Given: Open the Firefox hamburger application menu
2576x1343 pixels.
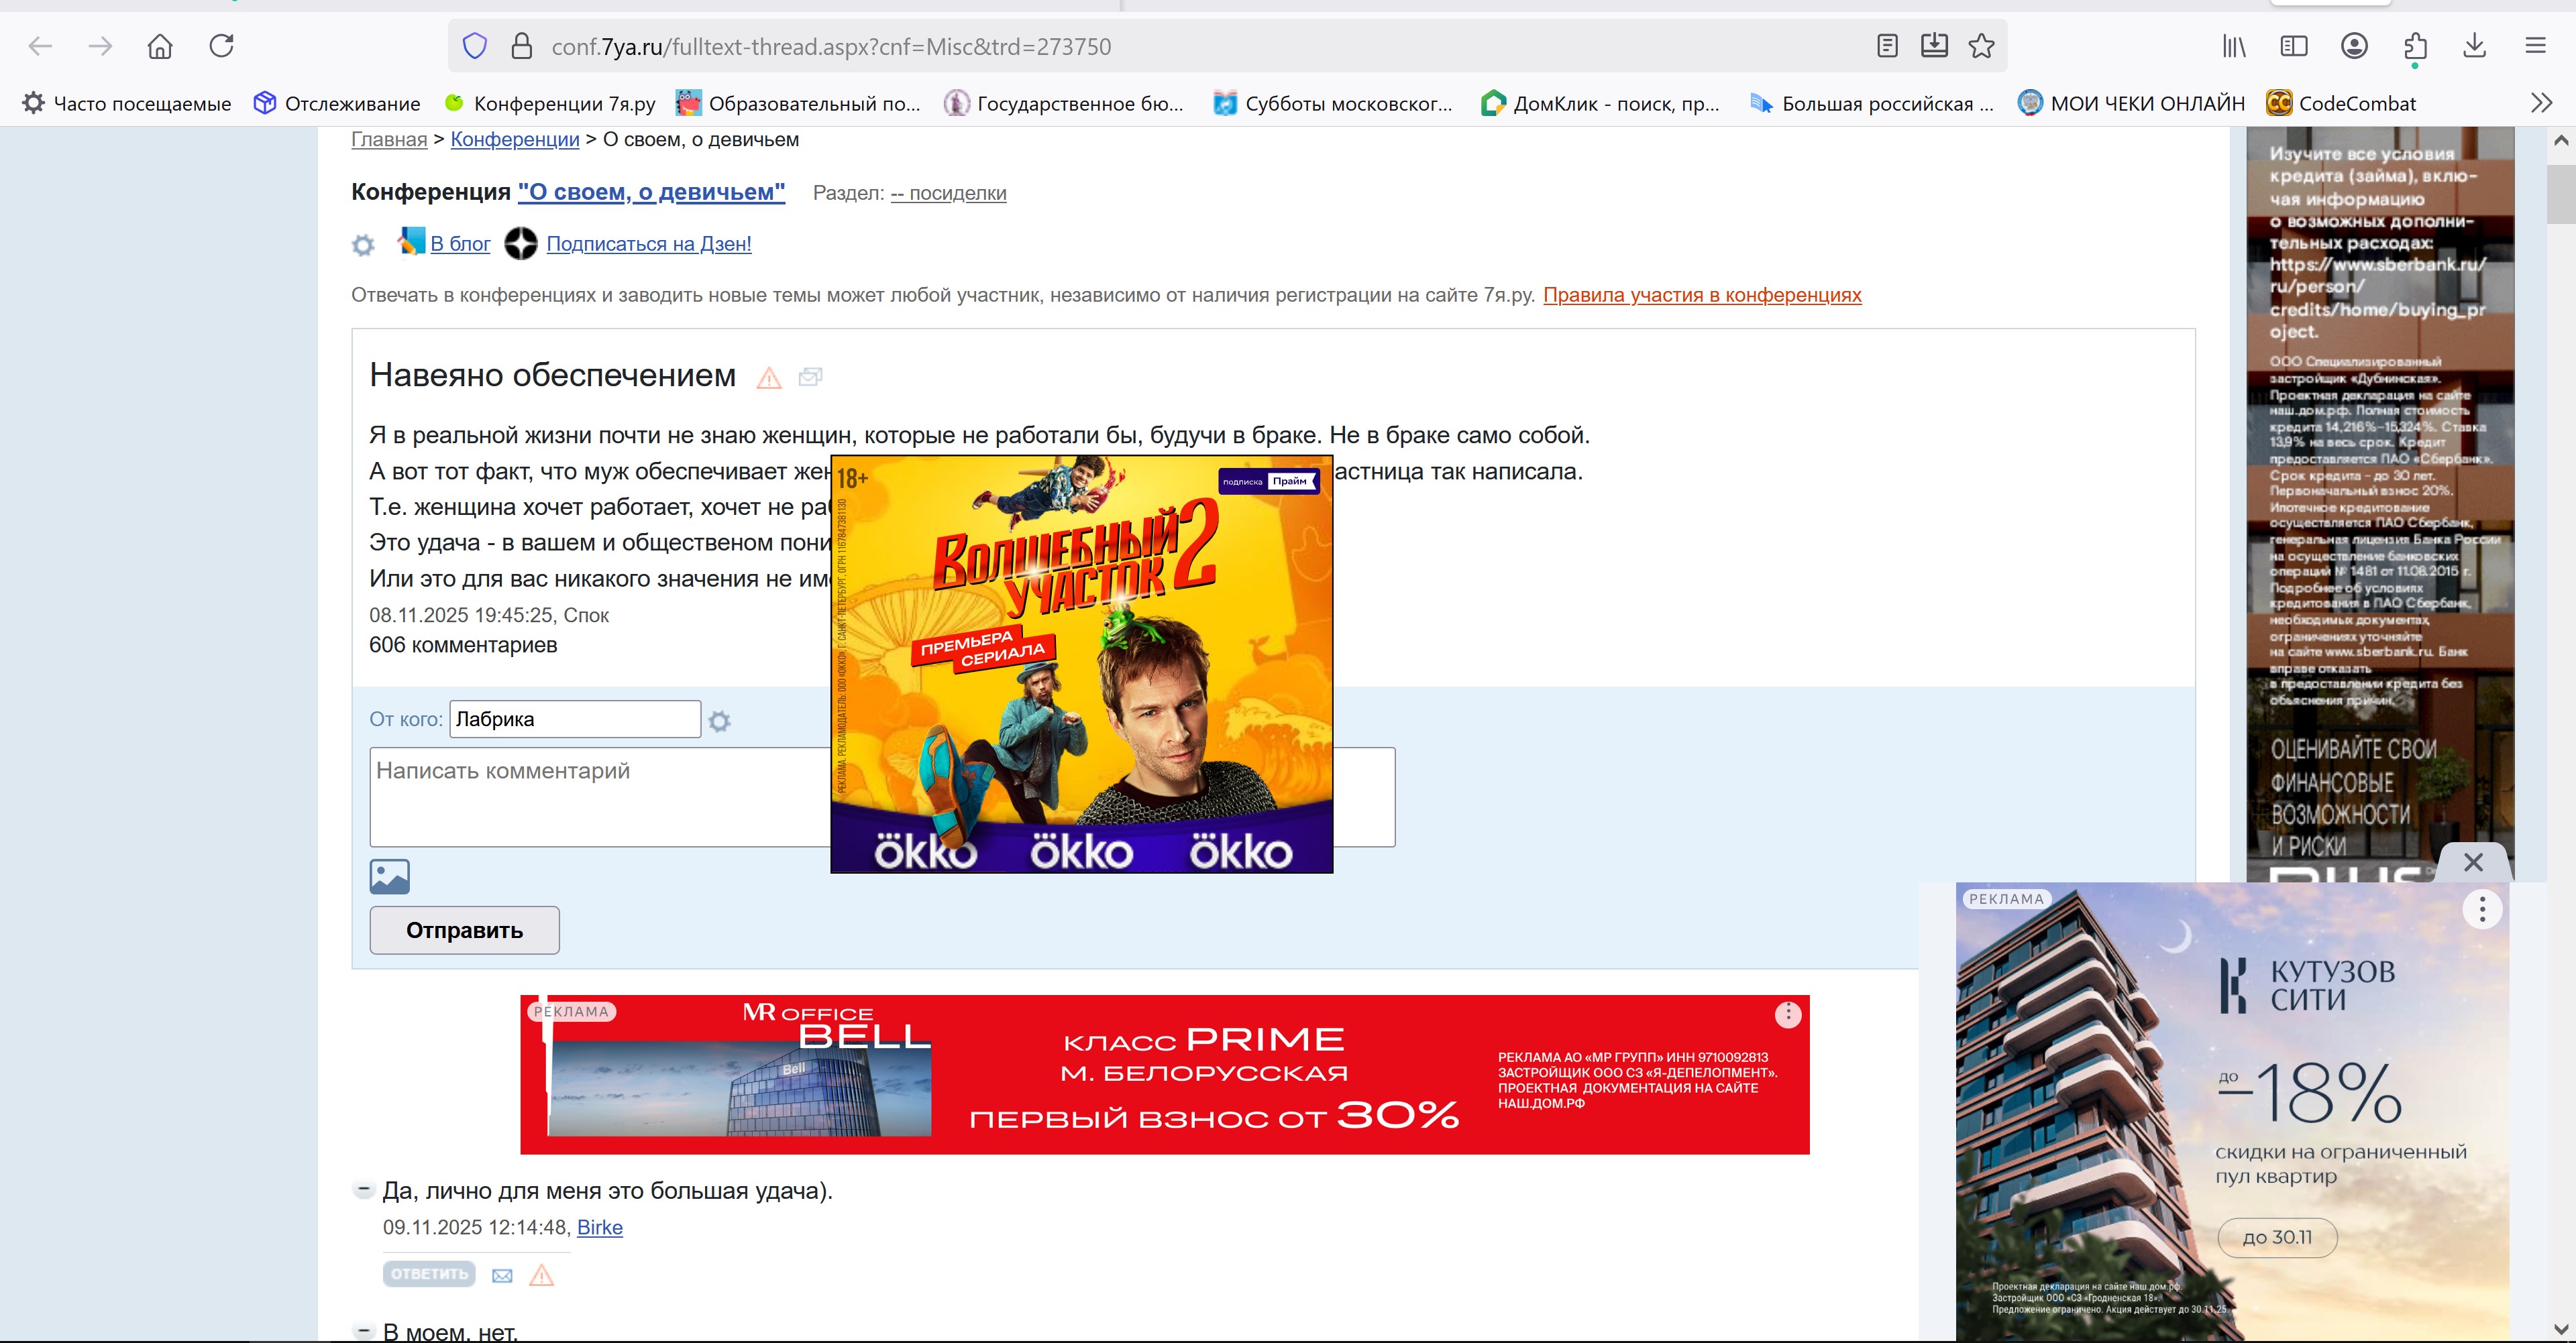Looking at the screenshot, I should (2535, 46).
